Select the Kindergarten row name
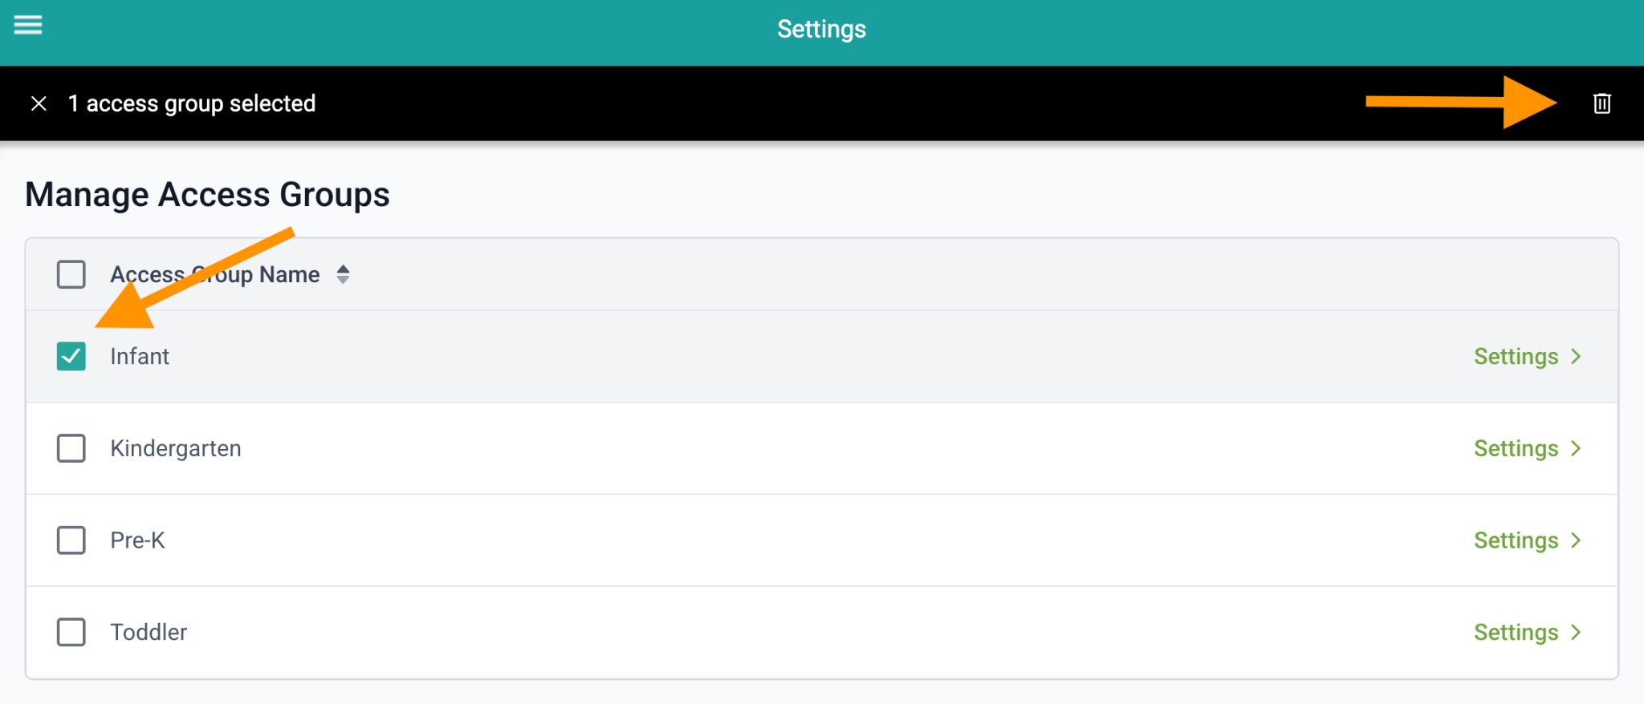1644x704 pixels. pos(176,448)
